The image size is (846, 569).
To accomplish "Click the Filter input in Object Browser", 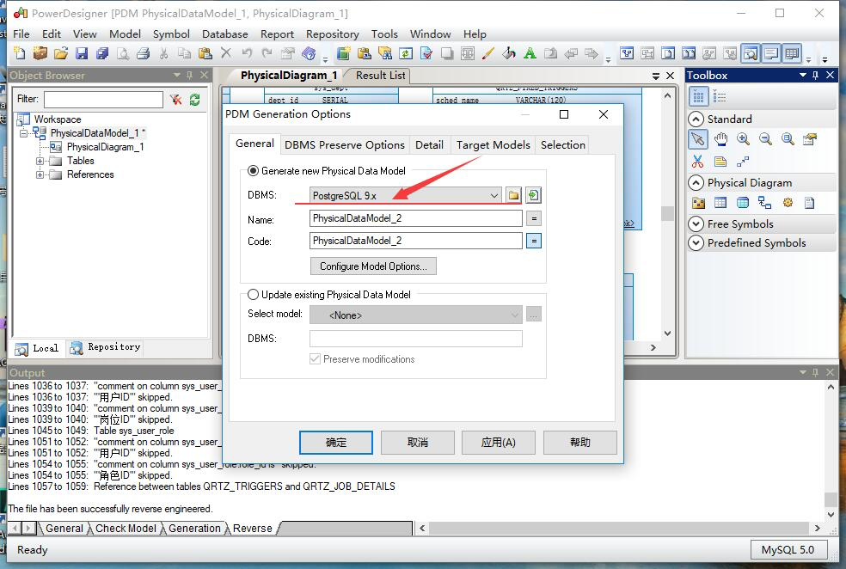I will 103,99.
